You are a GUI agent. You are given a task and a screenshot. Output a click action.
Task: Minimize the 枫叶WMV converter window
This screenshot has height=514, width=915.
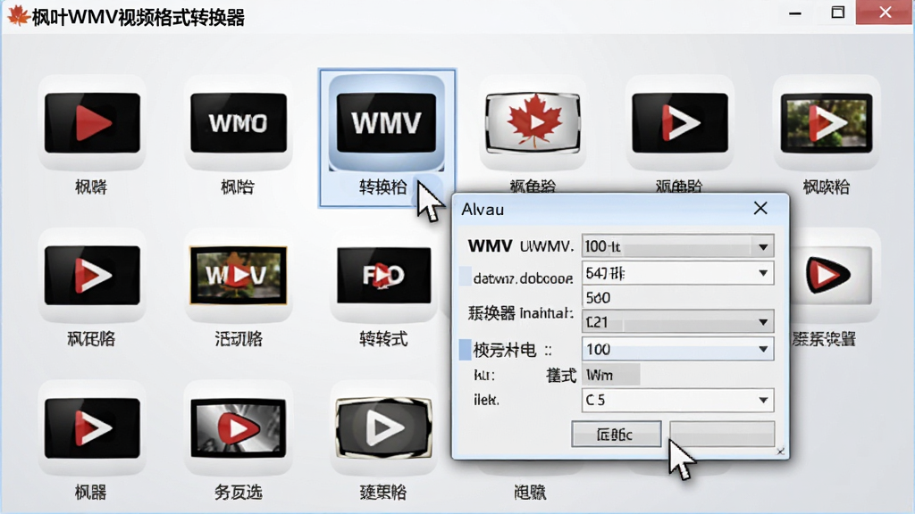point(794,12)
